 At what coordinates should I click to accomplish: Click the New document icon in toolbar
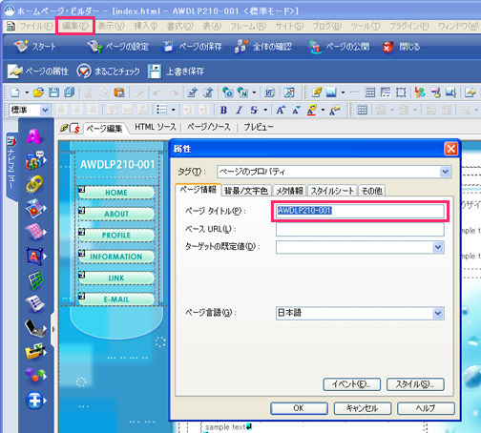point(14,93)
